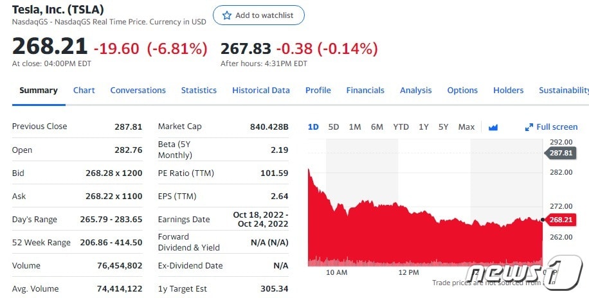Open the Chart tab

click(x=84, y=91)
